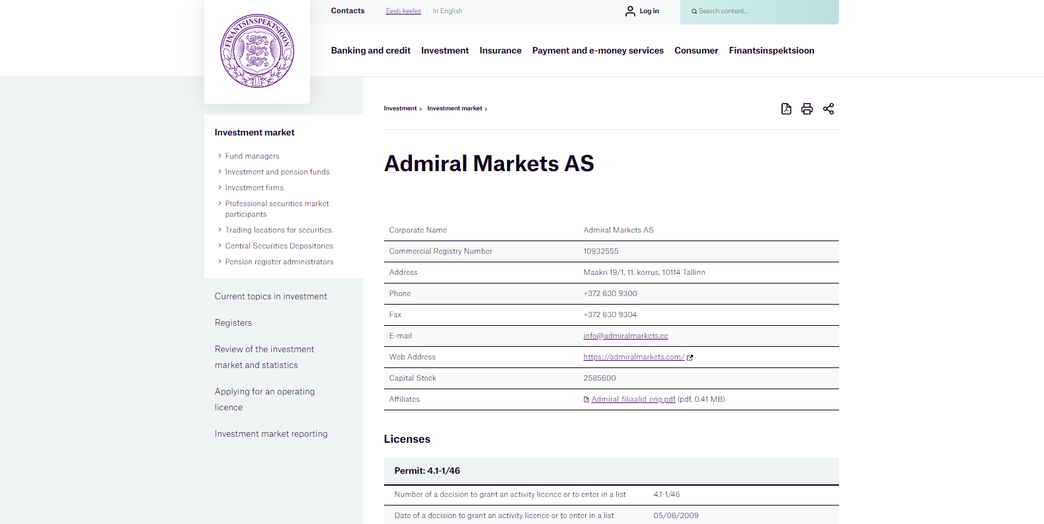Open Payment and e-money services menu
Image resolution: width=1044 pixels, height=524 pixels.
[x=598, y=50]
